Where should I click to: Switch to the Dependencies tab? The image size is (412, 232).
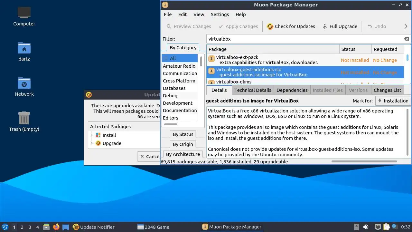(x=292, y=90)
